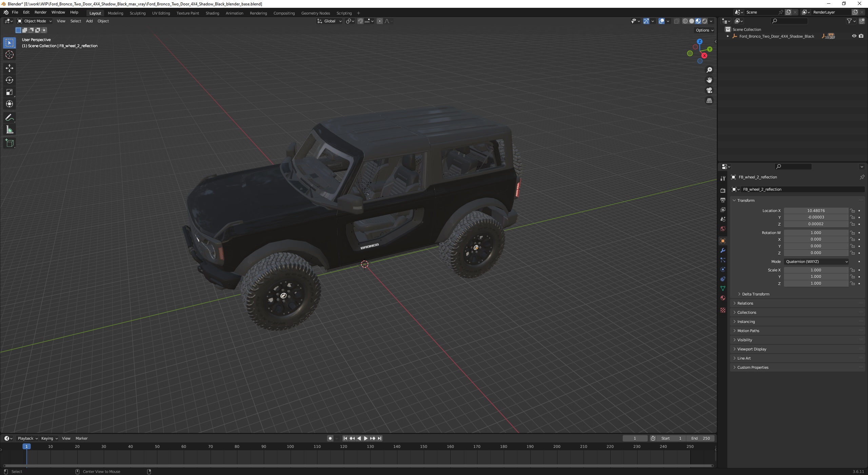868x475 pixels.
Task: Expand the Visibility panel
Action: 745,340
